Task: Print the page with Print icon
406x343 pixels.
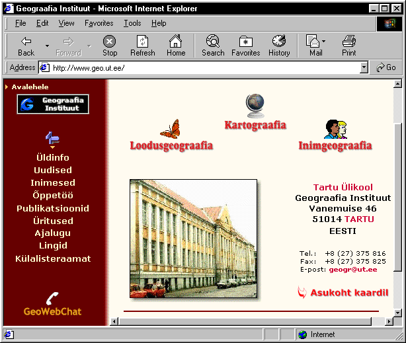Action: [x=349, y=45]
